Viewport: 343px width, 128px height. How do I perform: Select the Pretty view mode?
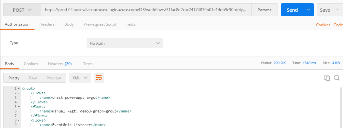(x=14, y=78)
